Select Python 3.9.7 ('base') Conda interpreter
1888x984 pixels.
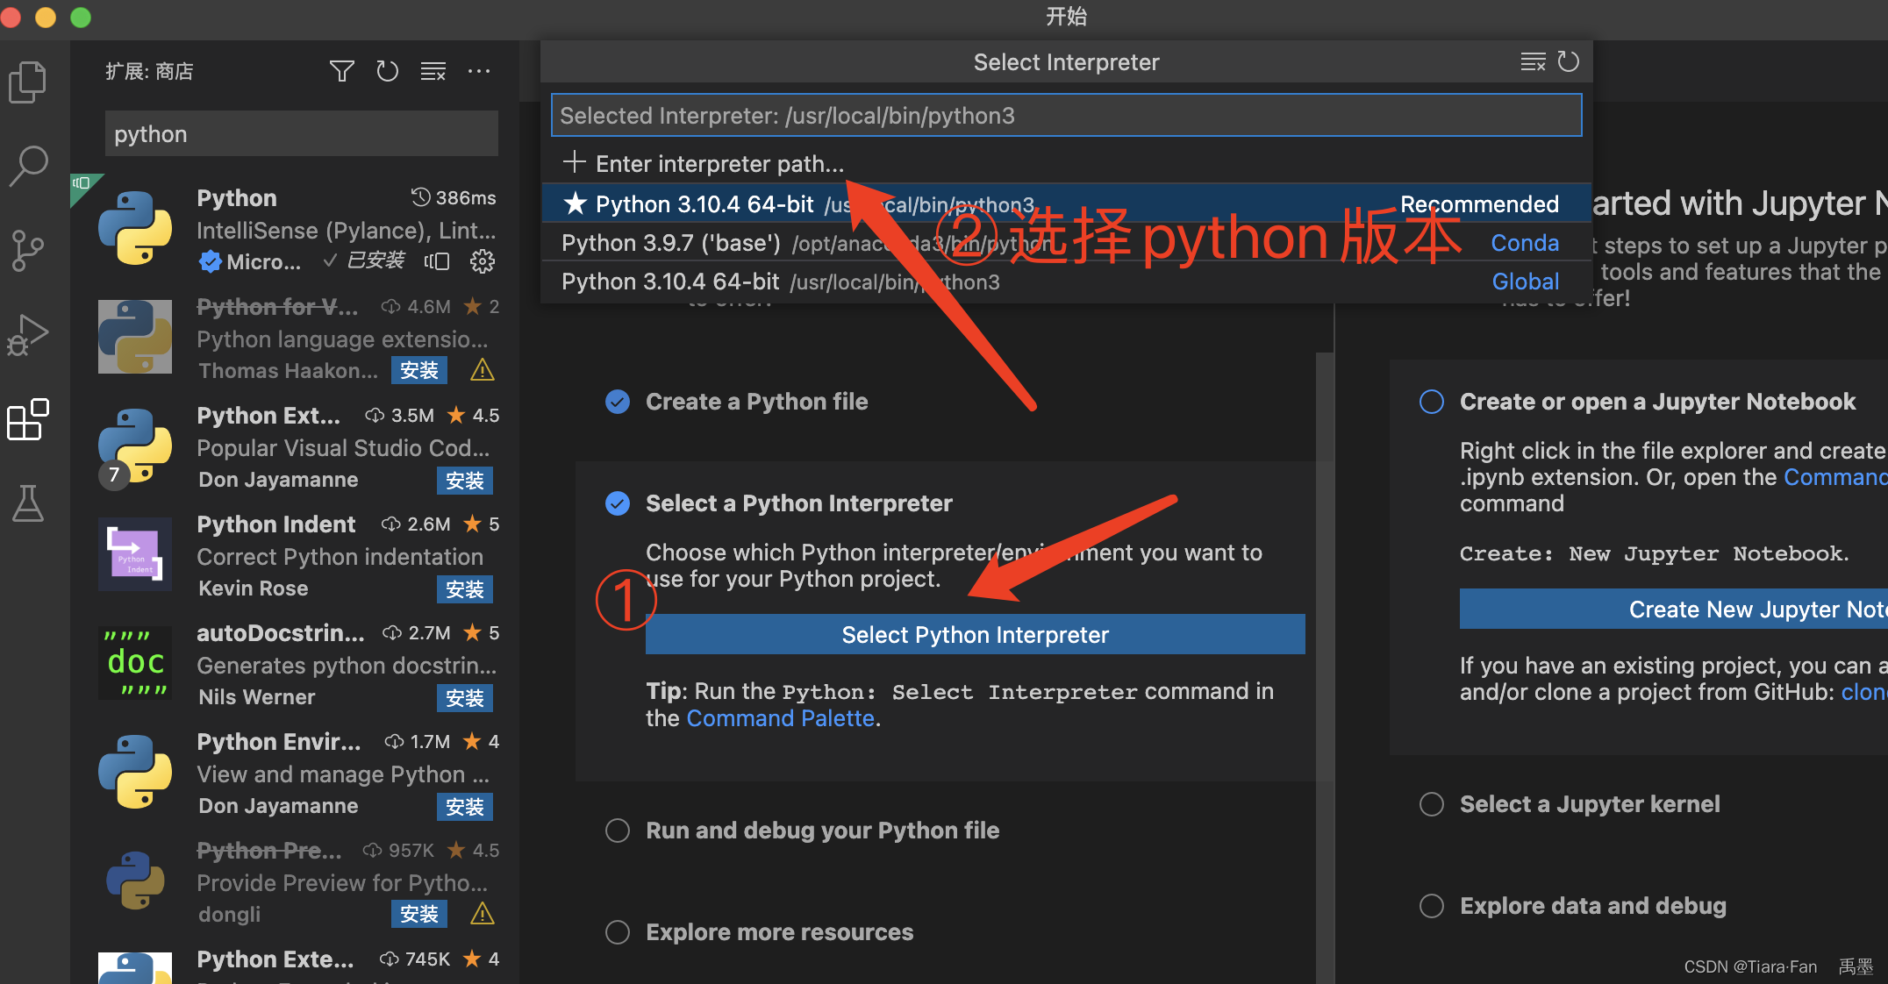click(1066, 243)
